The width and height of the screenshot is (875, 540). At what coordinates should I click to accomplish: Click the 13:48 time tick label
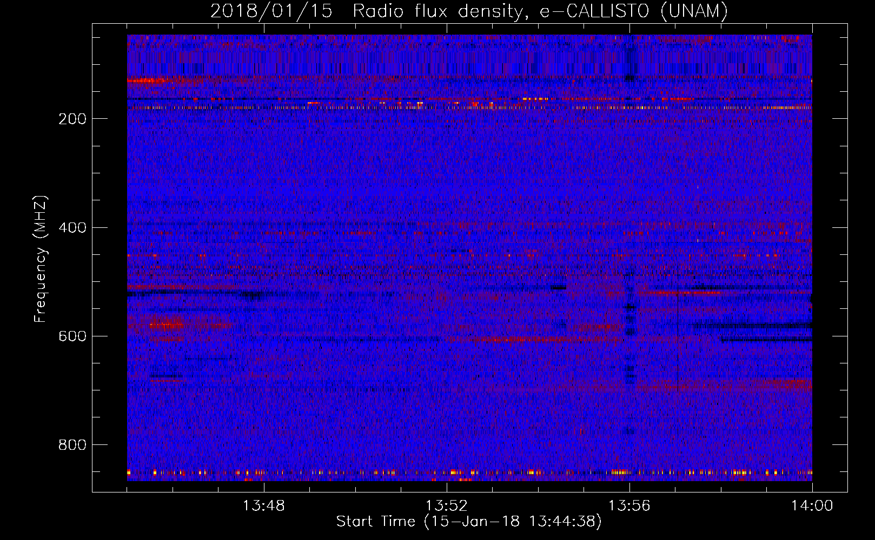(x=264, y=506)
